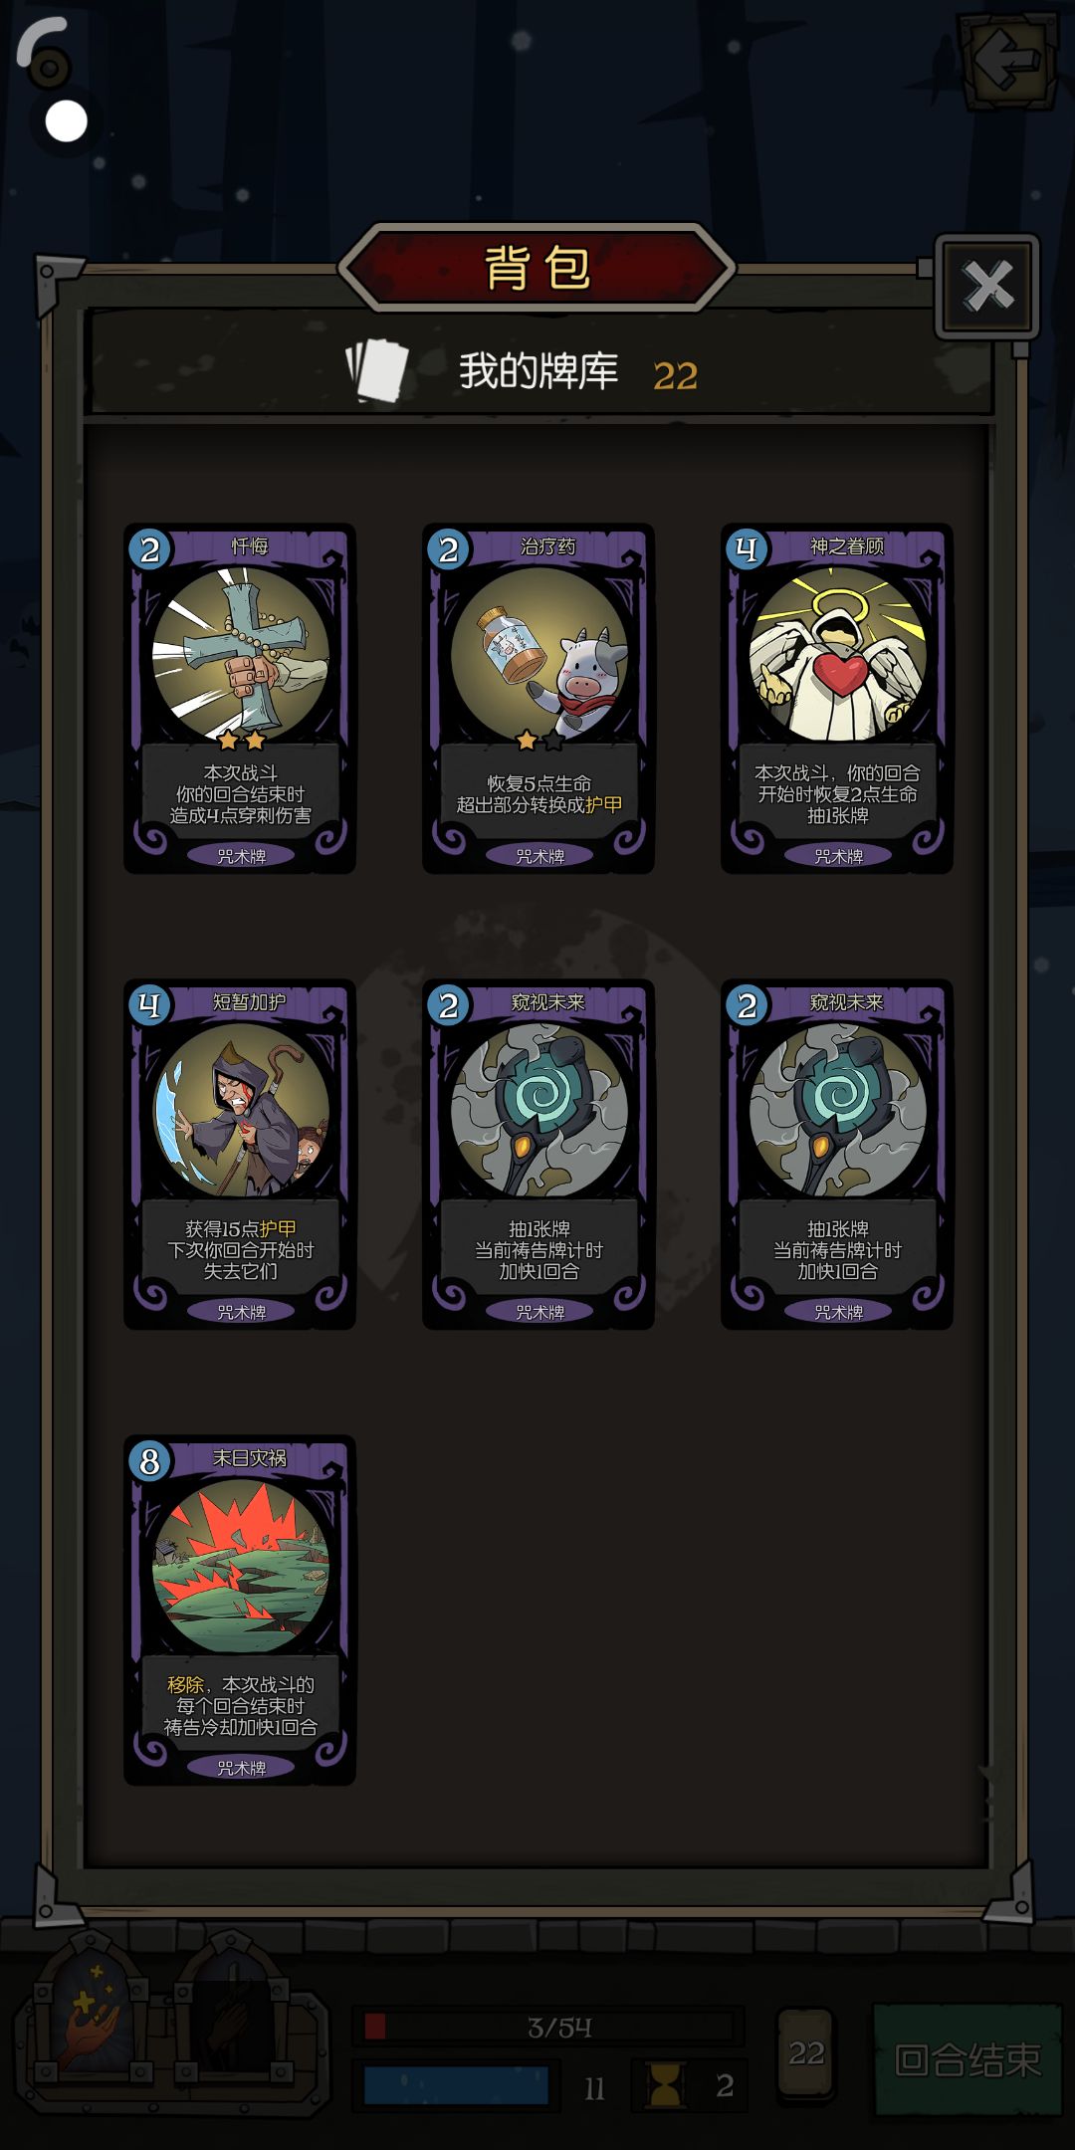Image resolution: width=1075 pixels, height=2150 pixels.
Task: Tap the back arrow icon
Action: (1008, 61)
